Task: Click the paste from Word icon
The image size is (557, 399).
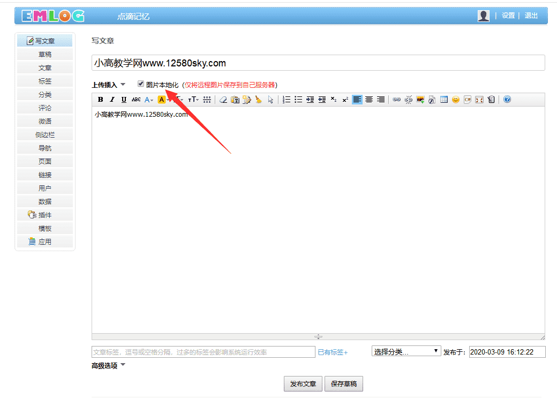Action: pos(246,100)
